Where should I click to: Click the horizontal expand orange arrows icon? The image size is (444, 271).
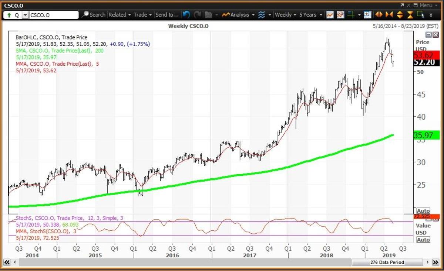[379, 15]
